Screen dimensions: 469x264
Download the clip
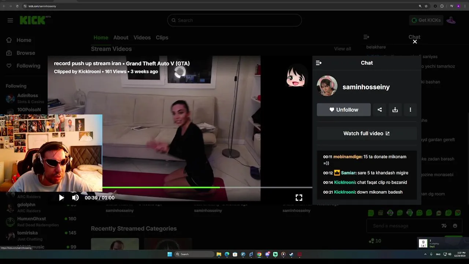point(395,110)
